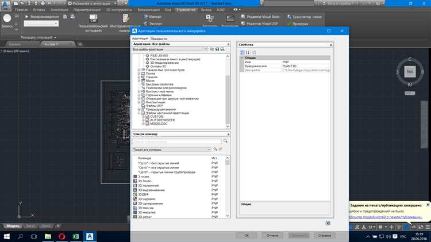Click the search magnifier in command list

225,141
